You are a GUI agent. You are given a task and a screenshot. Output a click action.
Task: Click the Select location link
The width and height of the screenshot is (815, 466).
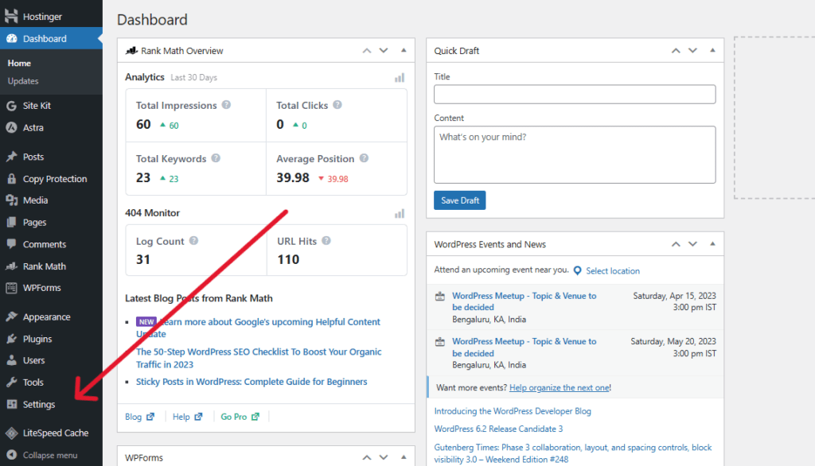(613, 270)
